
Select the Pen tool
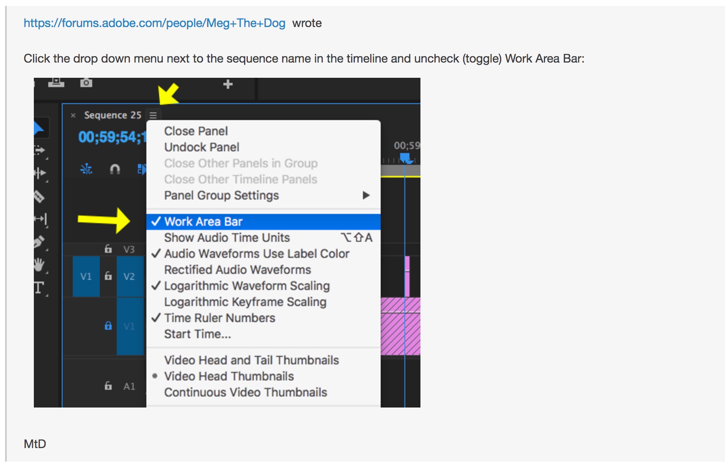point(39,242)
